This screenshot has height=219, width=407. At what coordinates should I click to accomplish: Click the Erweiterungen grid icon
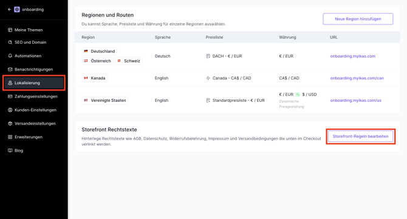[10, 137]
